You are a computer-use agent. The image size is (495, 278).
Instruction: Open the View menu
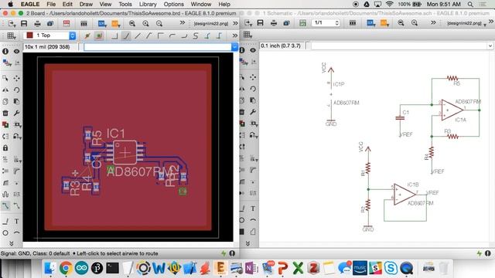105,4
